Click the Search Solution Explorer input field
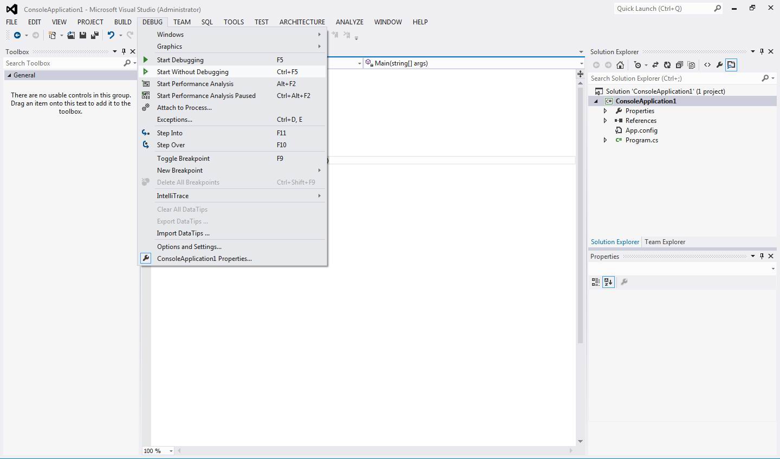The width and height of the screenshot is (780, 459). click(x=674, y=78)
